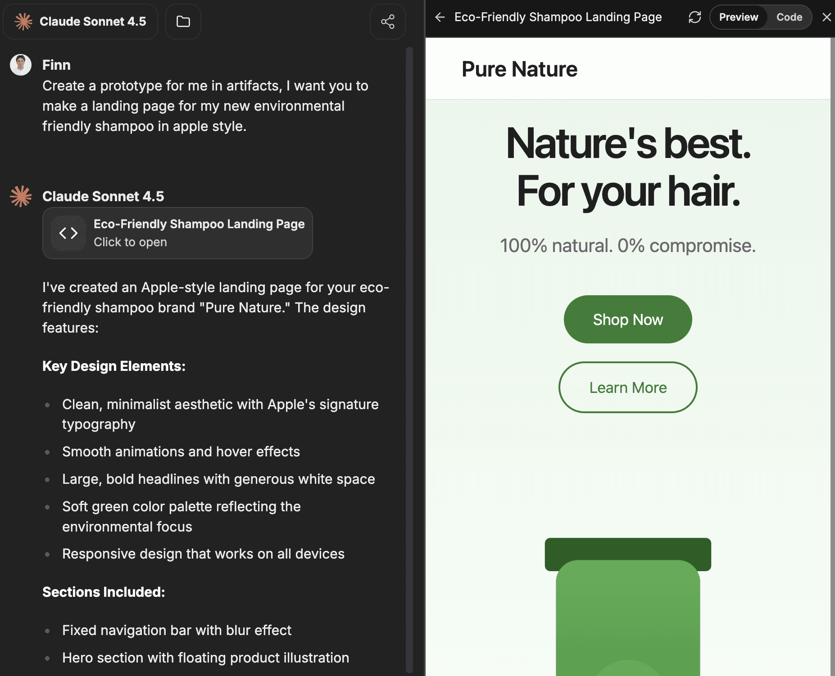The width and height of the screenshot is (835, 676).
Task: Click the share icon button
Action: click(x=387, y=21)
